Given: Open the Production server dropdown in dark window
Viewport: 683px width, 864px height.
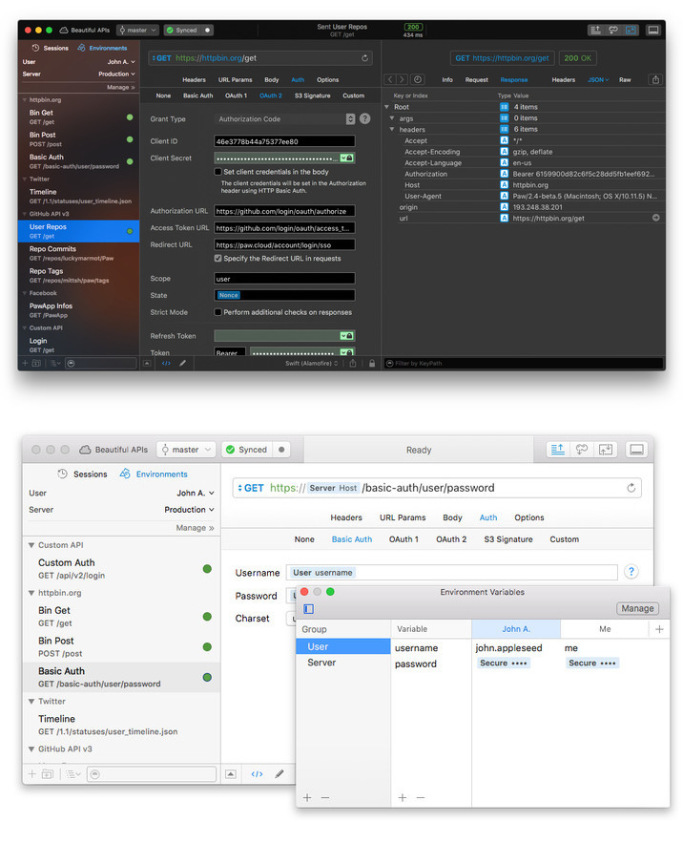Looking at the screenshot, I should [116, 74].
